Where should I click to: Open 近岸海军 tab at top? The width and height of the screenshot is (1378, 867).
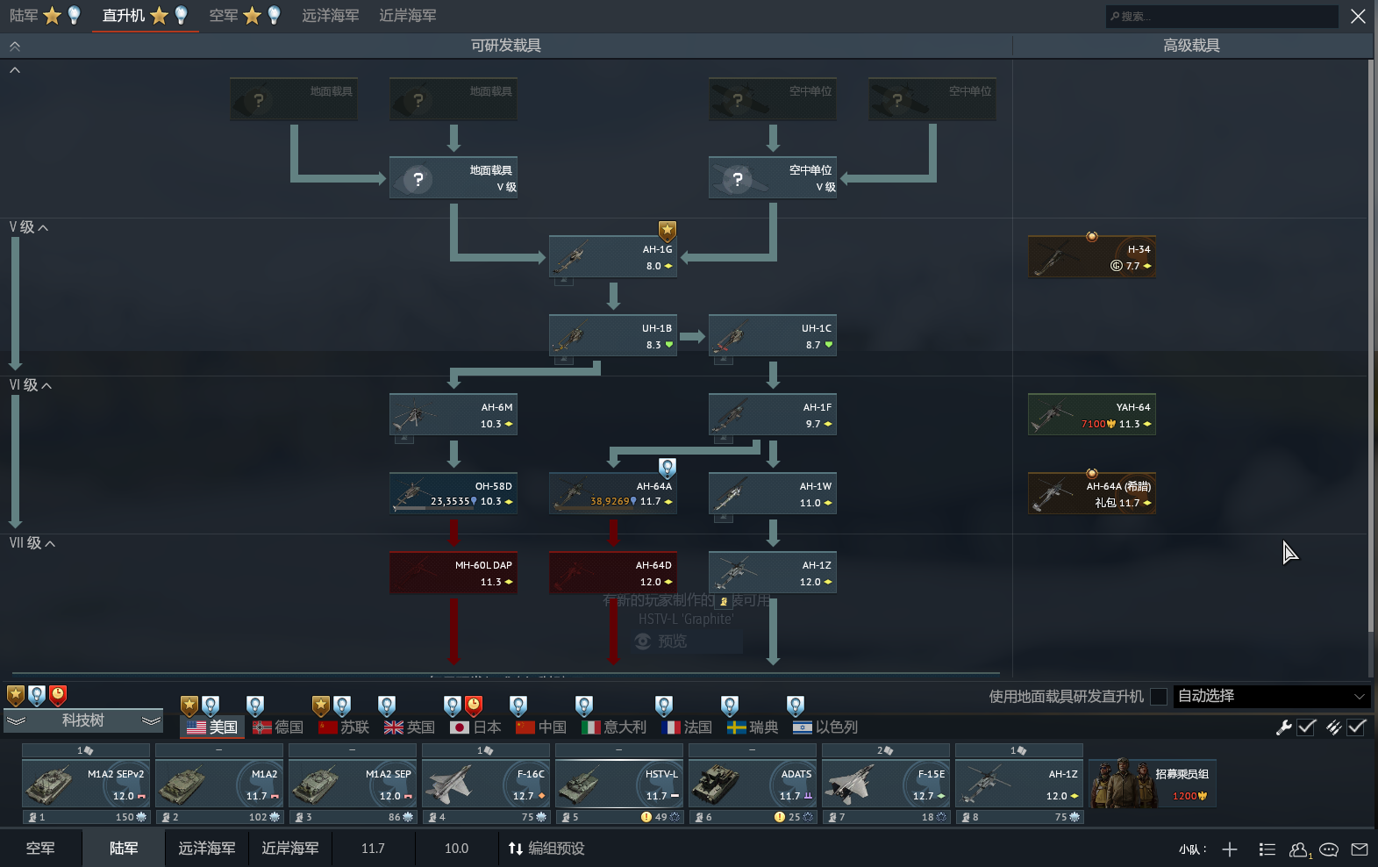(408, 16)
